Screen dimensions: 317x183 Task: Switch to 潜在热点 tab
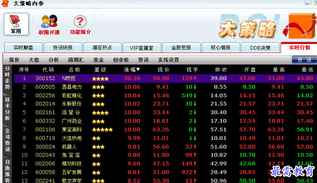click(102, 48)
